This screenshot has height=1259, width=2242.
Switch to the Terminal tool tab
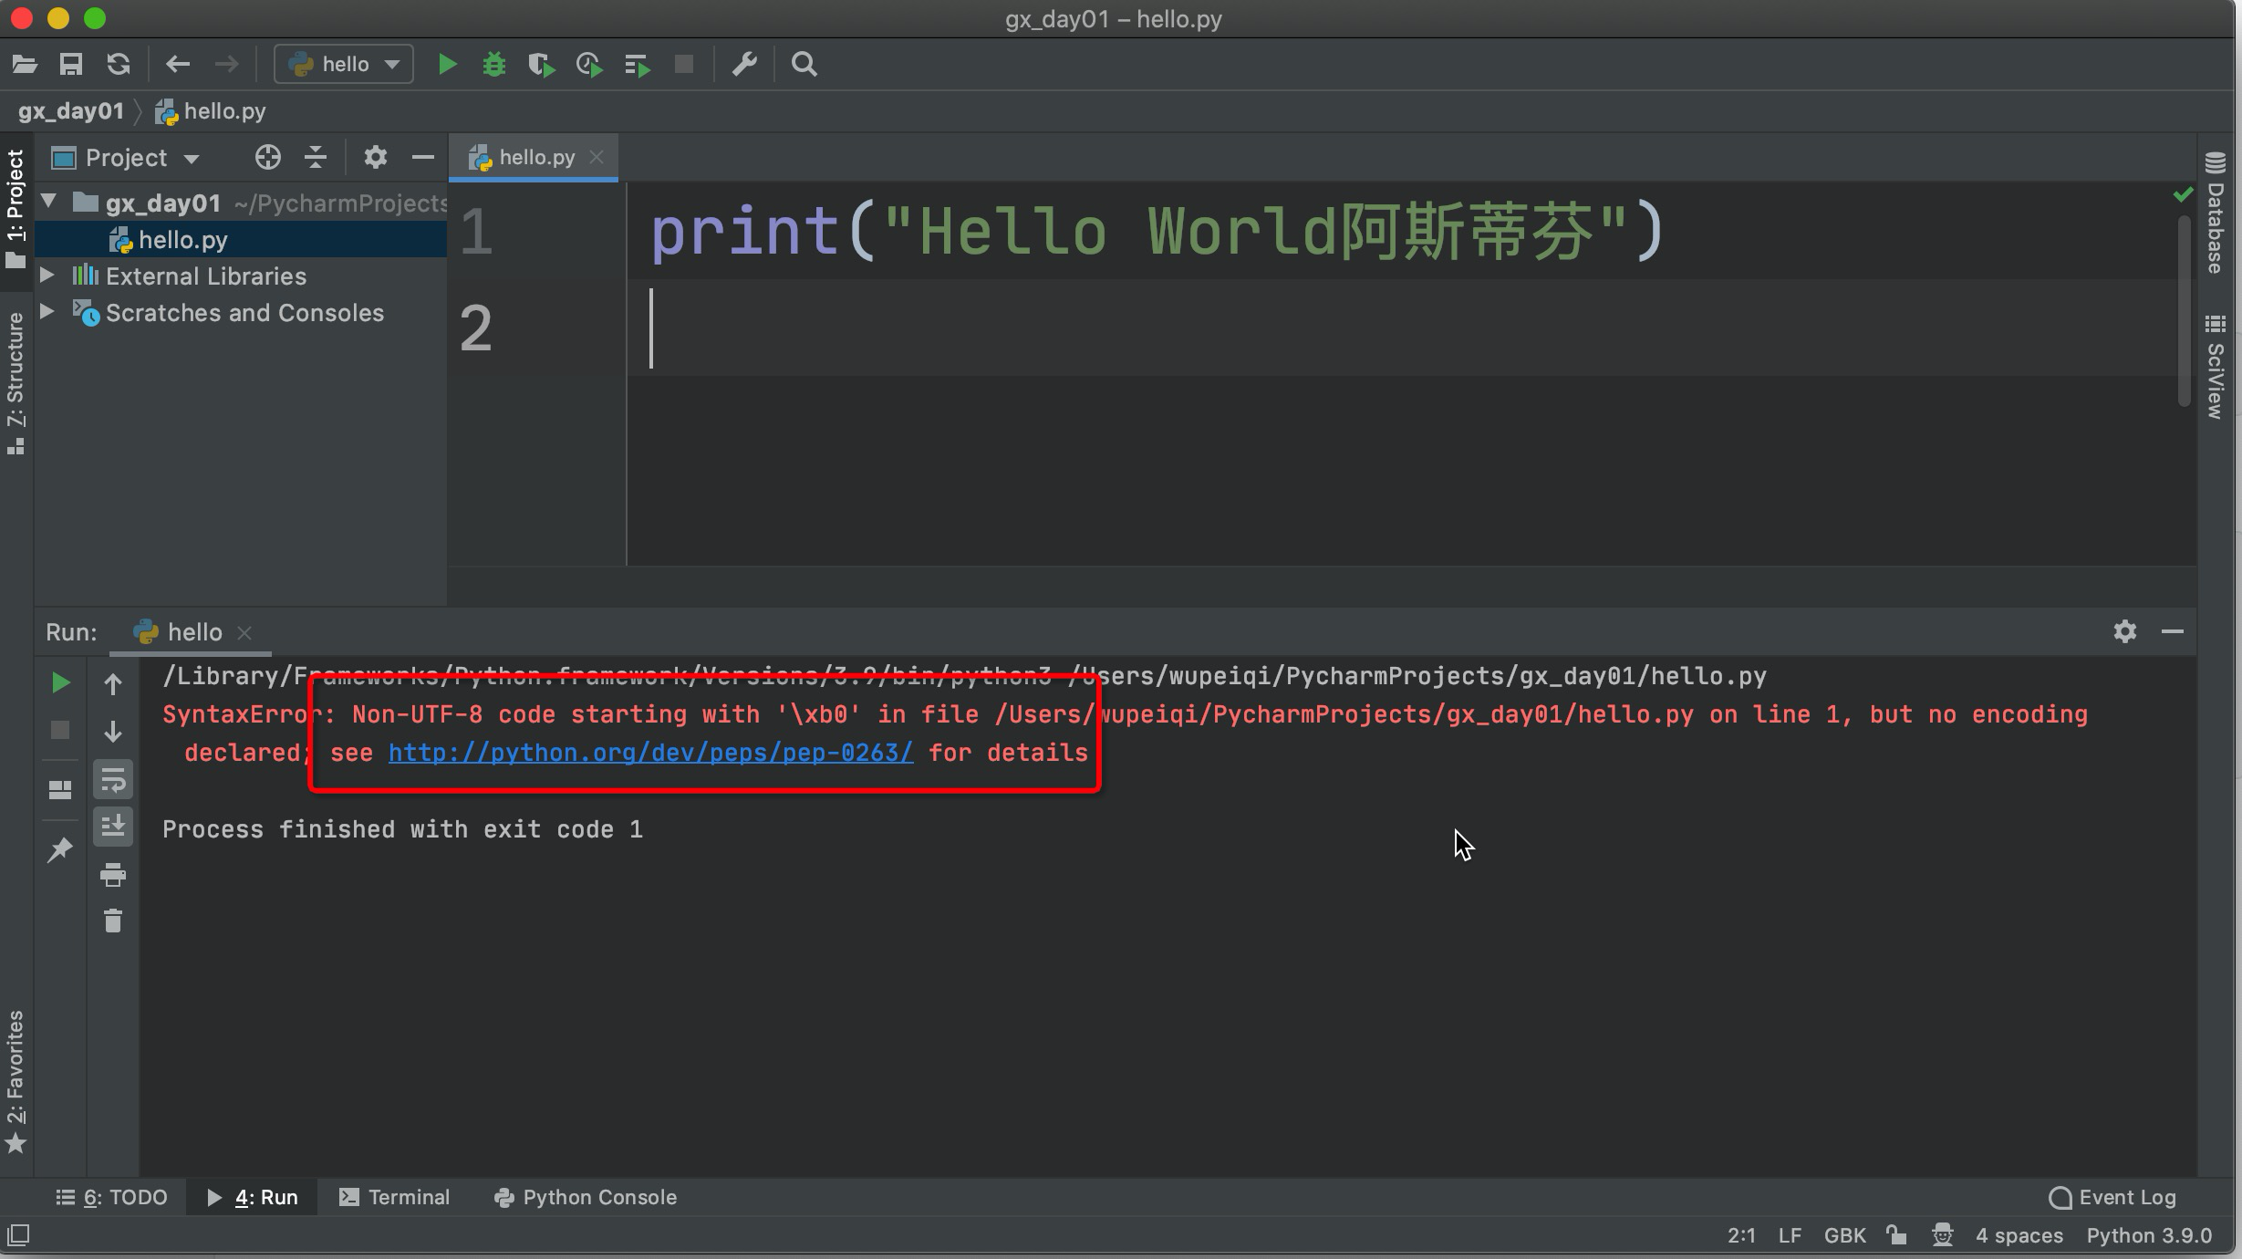click(x=394, y=1197)
